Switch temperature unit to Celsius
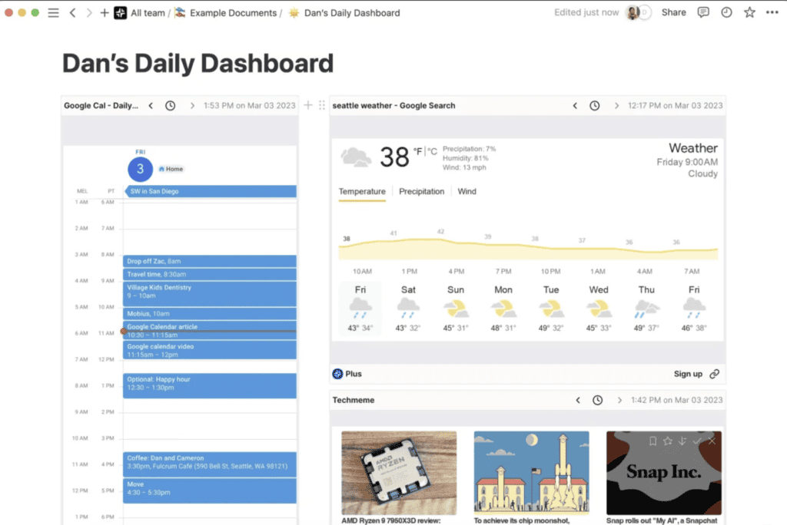This screenshot has height=525, width=787. pos(433,152)
